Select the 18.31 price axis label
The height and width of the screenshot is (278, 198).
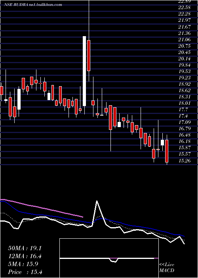(x=185, y=97)
